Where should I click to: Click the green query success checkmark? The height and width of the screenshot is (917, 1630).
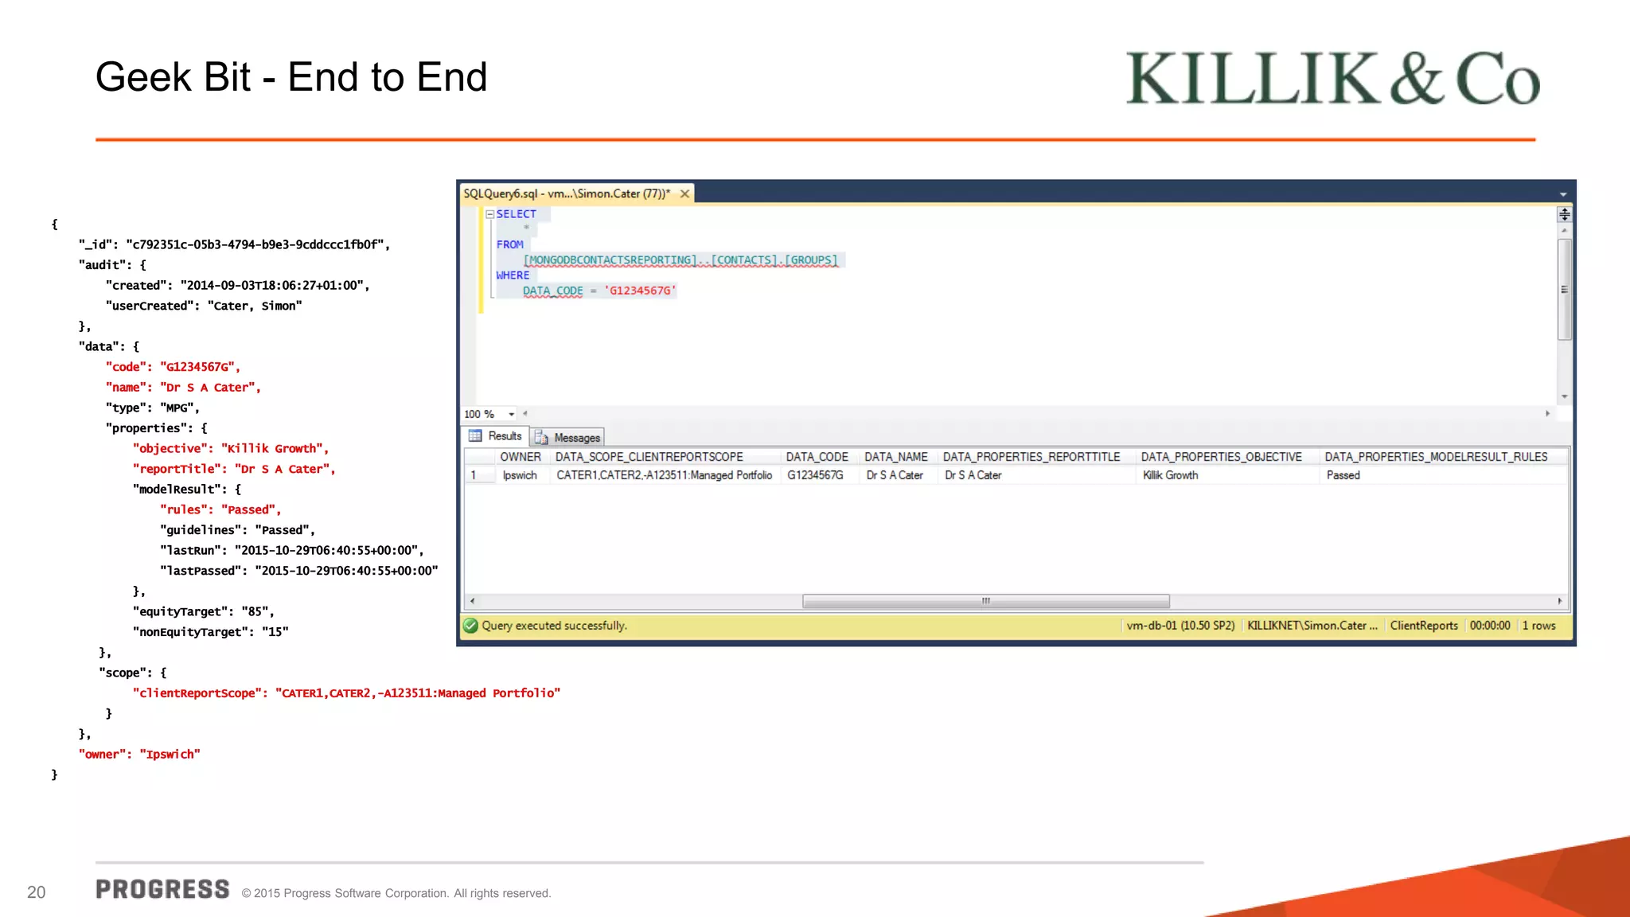[x=470, y=626]
